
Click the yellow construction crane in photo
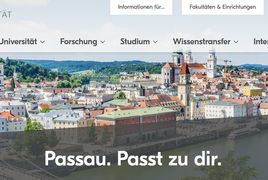point(224,69)
